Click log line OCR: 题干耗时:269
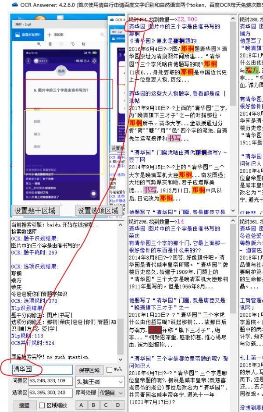 tap(34, 252)
